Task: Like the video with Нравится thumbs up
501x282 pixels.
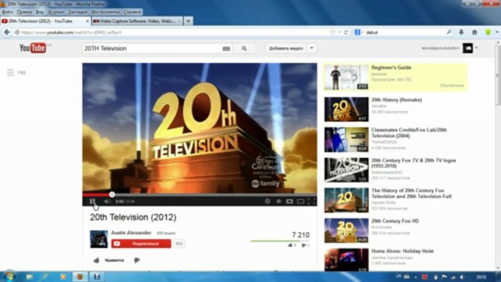Action: 109,260
